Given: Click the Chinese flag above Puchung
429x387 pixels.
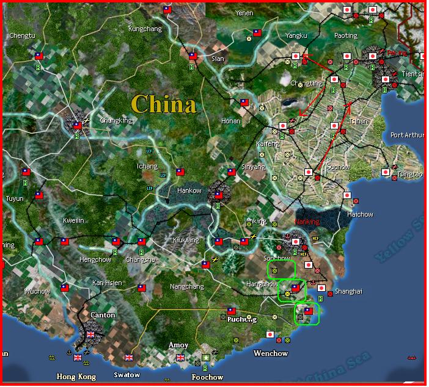Looking at the screenshot, I should pyautogui.click(x=232, y=311).
